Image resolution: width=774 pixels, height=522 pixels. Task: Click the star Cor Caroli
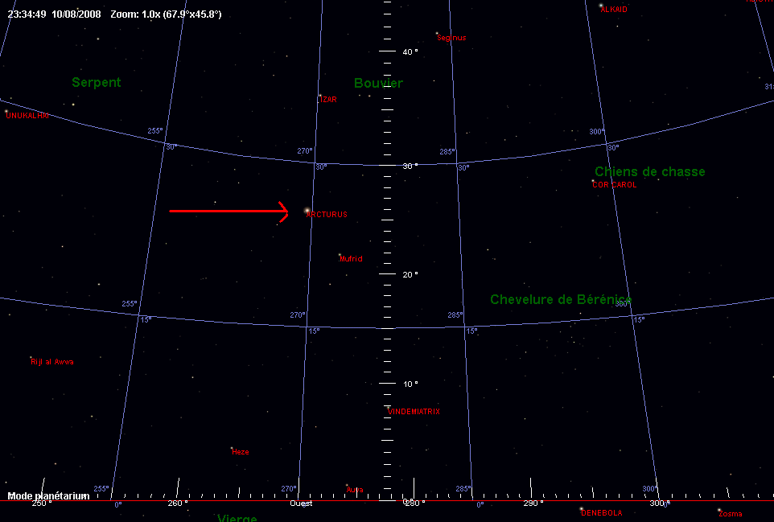(x=594, y=181)
